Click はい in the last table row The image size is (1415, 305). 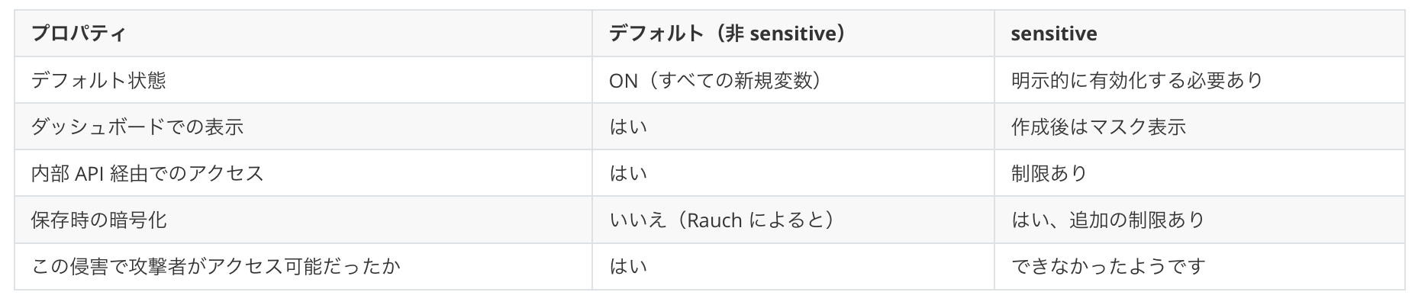point(628,266)
